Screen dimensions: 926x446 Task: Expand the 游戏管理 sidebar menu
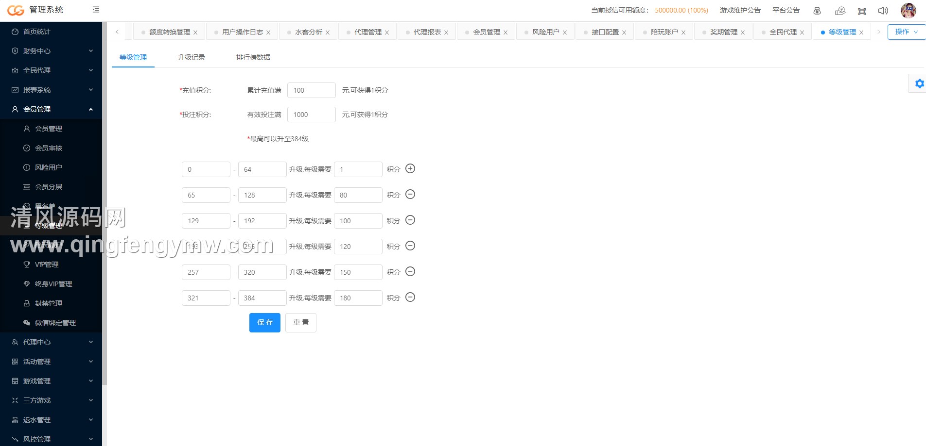click(51, 381)
